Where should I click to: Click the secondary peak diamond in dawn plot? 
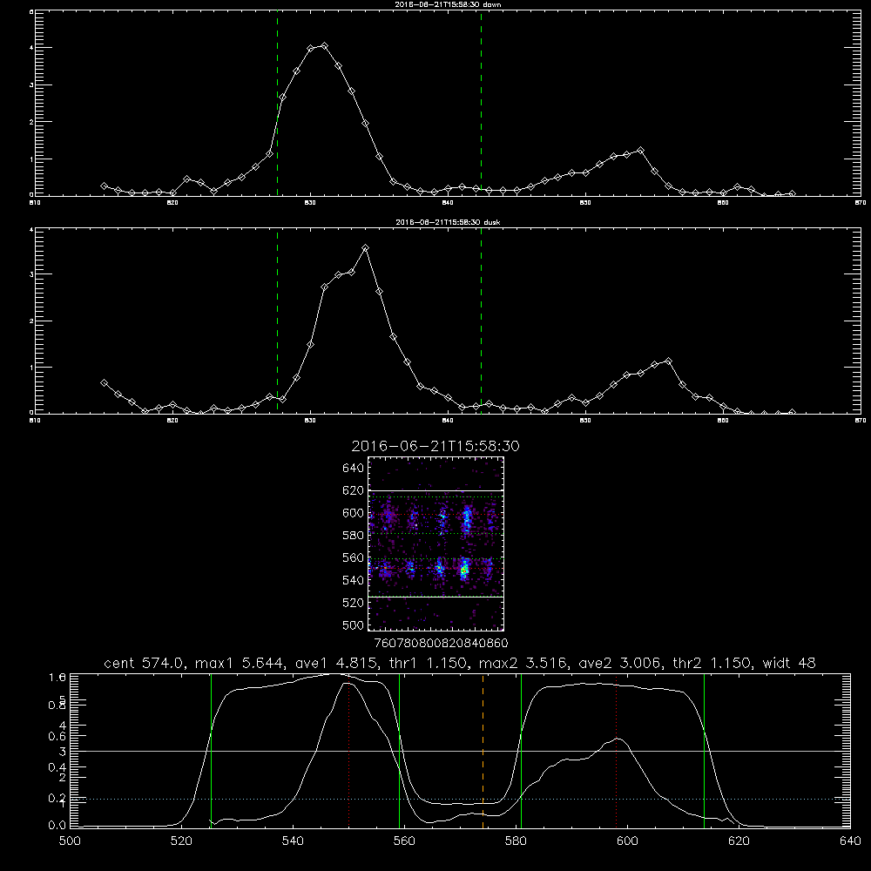(640, 151)
